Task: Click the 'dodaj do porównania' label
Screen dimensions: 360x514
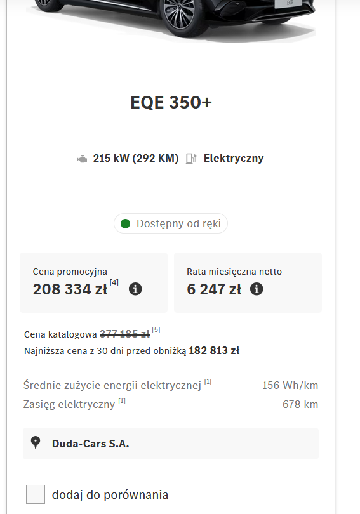Action: (x=110, y=495)
